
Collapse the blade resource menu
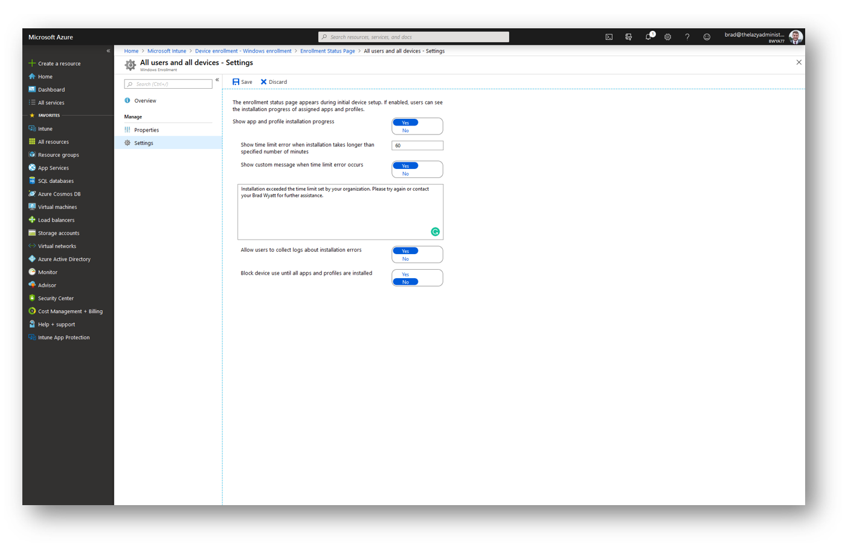(x=217, y=80)
